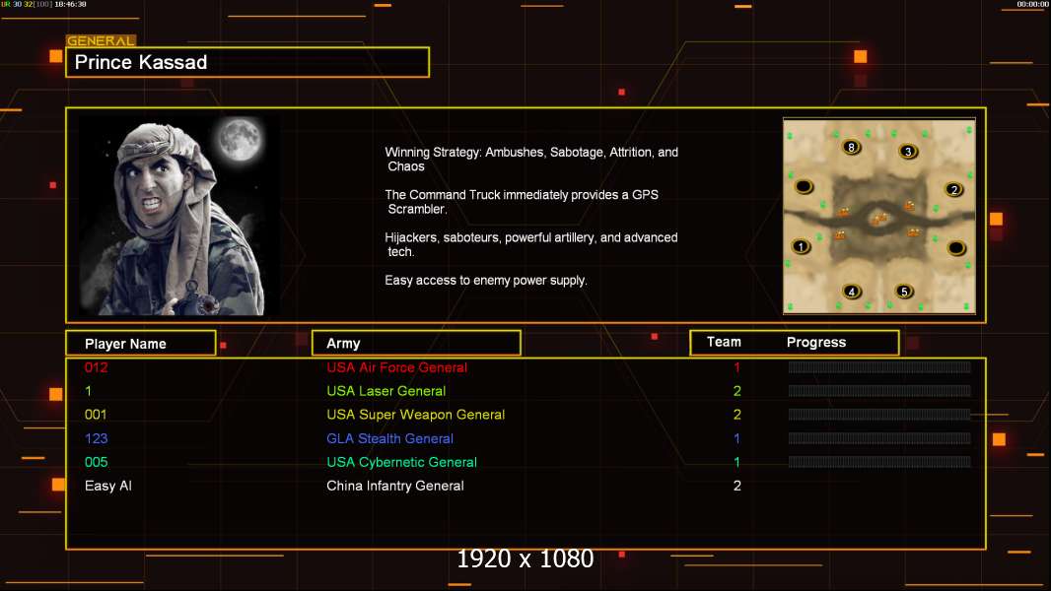Click the progress bar for player 001

pos(879,415)
